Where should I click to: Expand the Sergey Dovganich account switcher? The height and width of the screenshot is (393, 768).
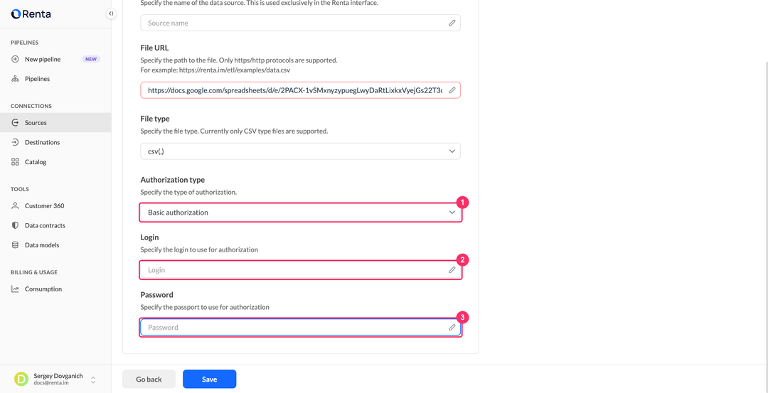[x=93, y=379]
